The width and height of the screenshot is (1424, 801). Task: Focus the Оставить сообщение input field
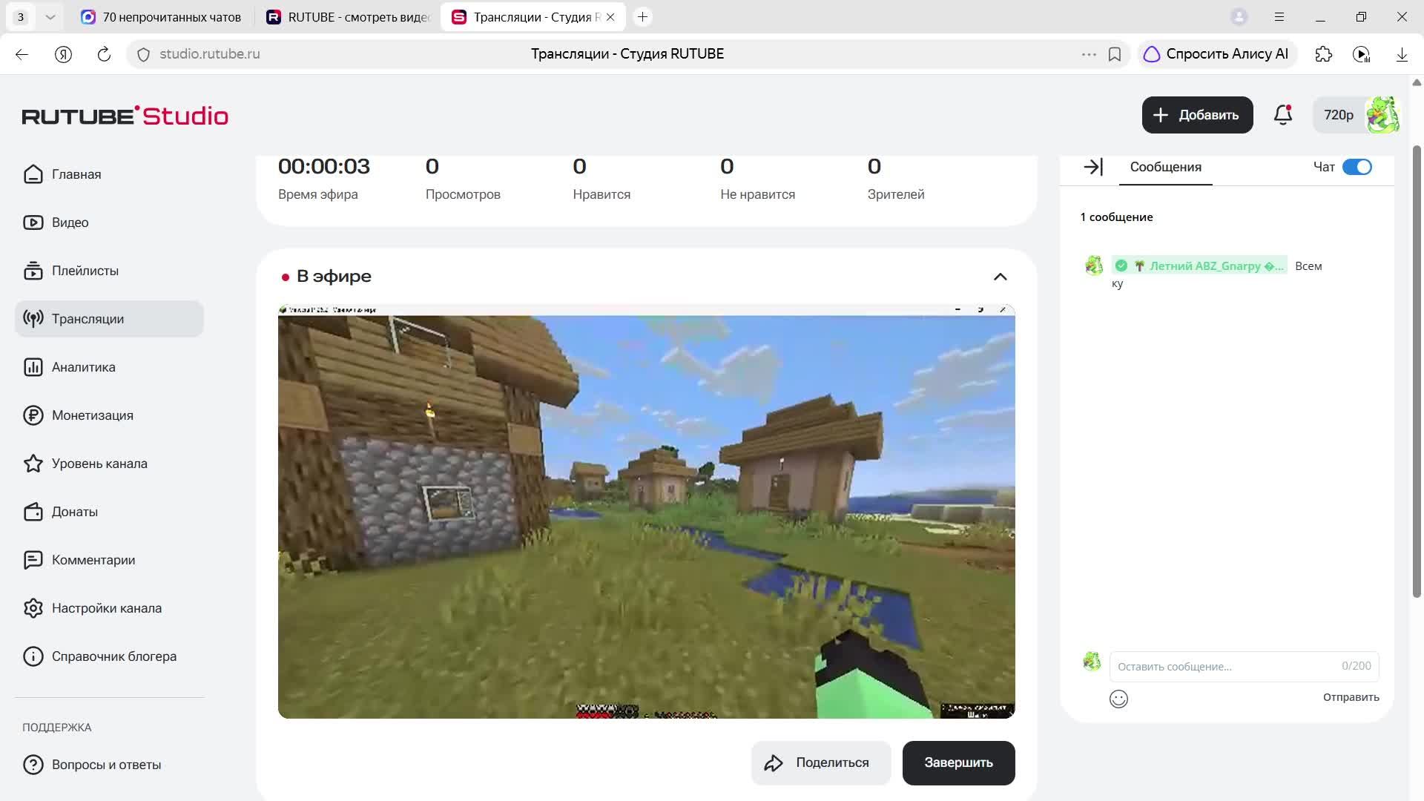(1244, 666)
